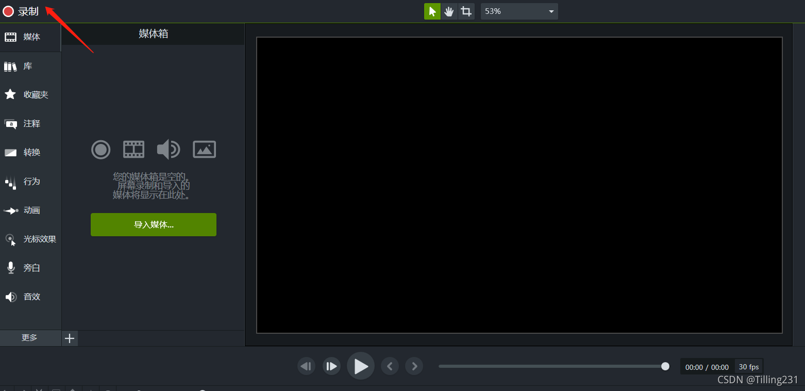Screen dimensions: 805x391
Task: Open project settings via 30 fps
Action: click(x=749, y=367)
